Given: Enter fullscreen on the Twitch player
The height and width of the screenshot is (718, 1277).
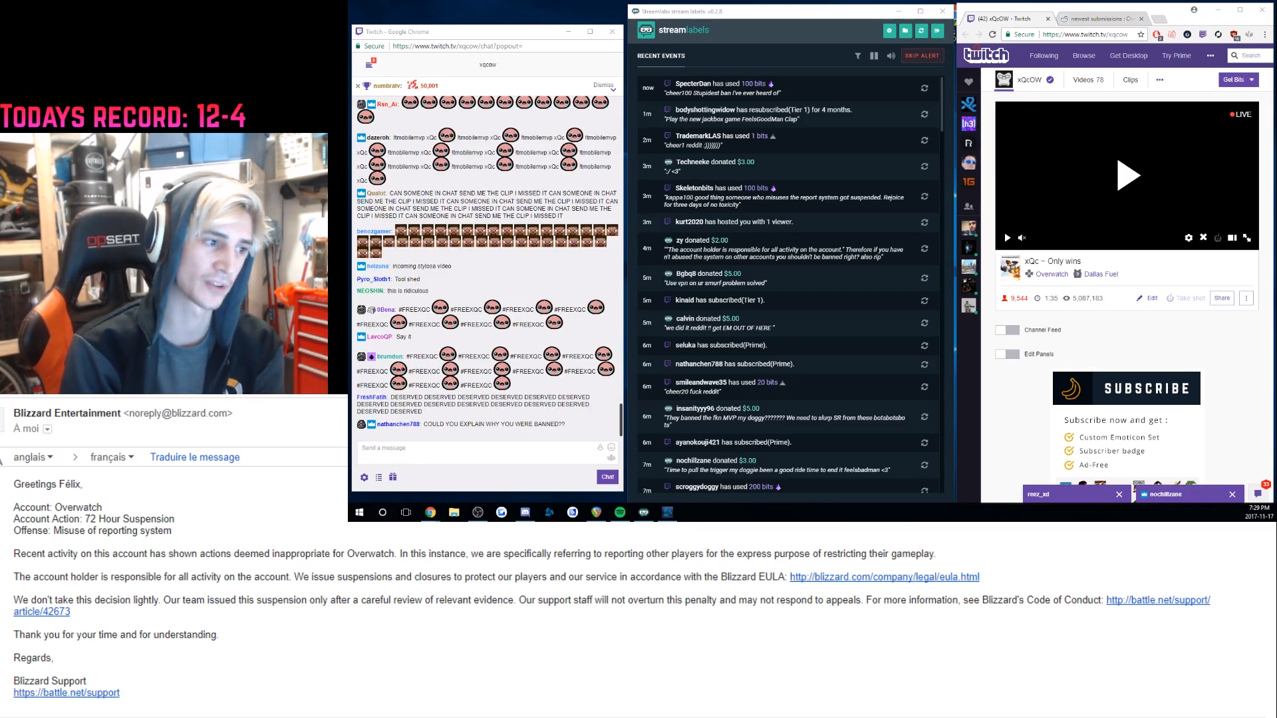Looking at the screenshot, I should pyautogui.click(x=1247, y=237).
